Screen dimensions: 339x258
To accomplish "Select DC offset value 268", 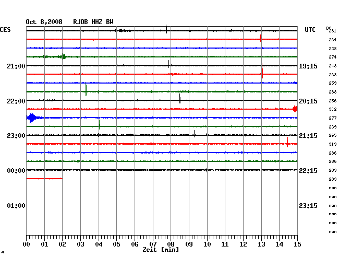I will click(333, 75).
